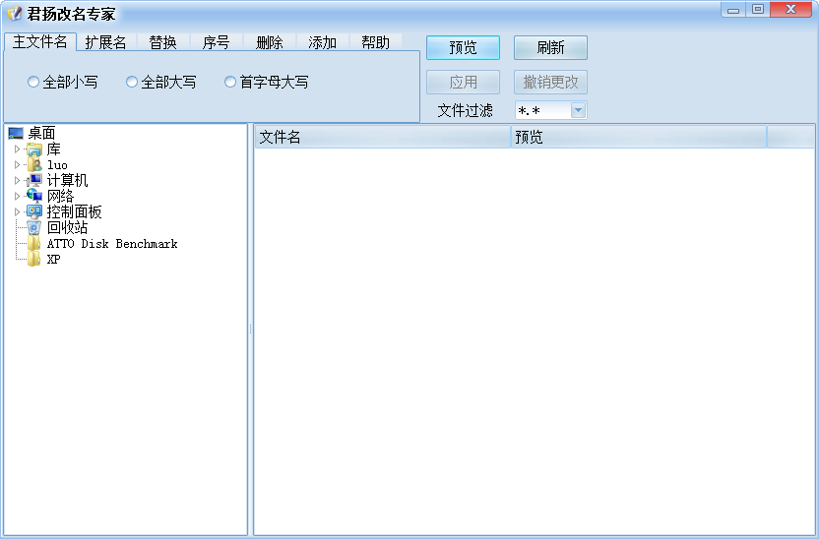Switch to the Replace (替换) tab
Image resolution: width=819 pixels, height=539 pixels.
[x=162, y=42]
